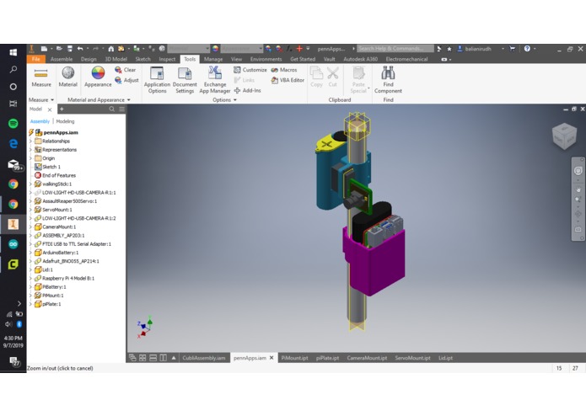The image size is (586, 416).
Task: Click Find Component binoculars
Action: coord(388,80)
